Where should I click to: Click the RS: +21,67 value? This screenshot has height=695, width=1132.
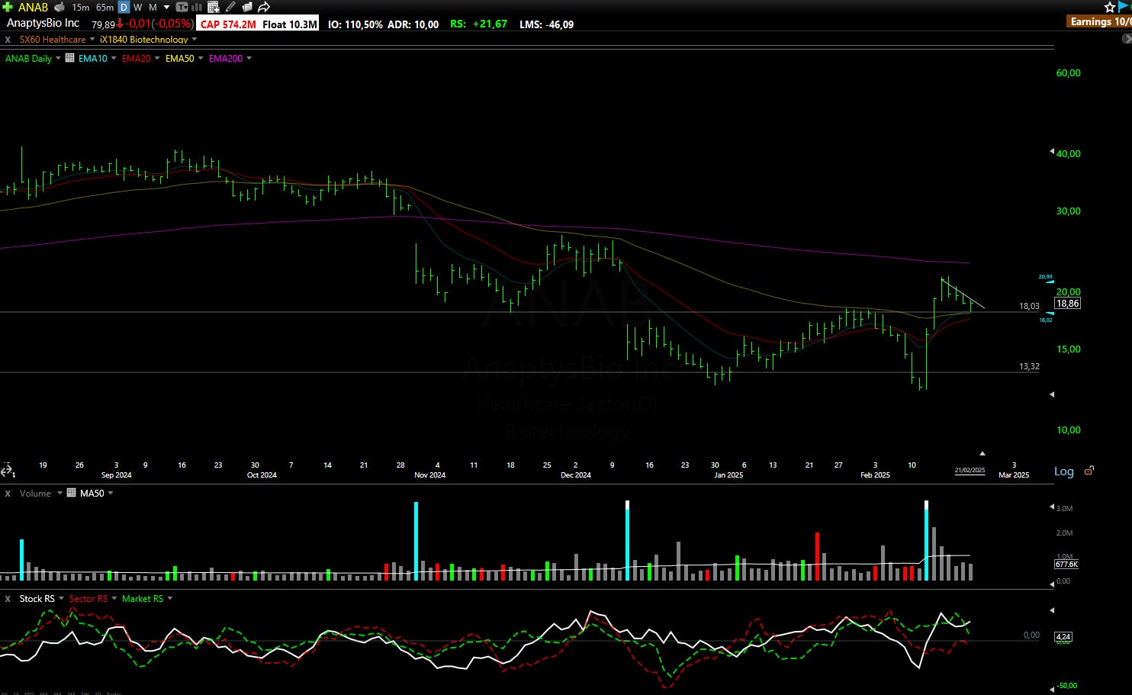click(x=478, y=24)
